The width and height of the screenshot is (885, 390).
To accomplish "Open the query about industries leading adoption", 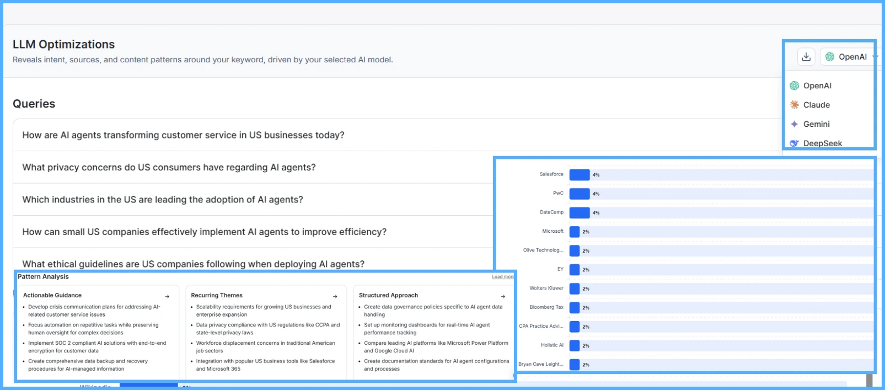I will pos(163,200).
